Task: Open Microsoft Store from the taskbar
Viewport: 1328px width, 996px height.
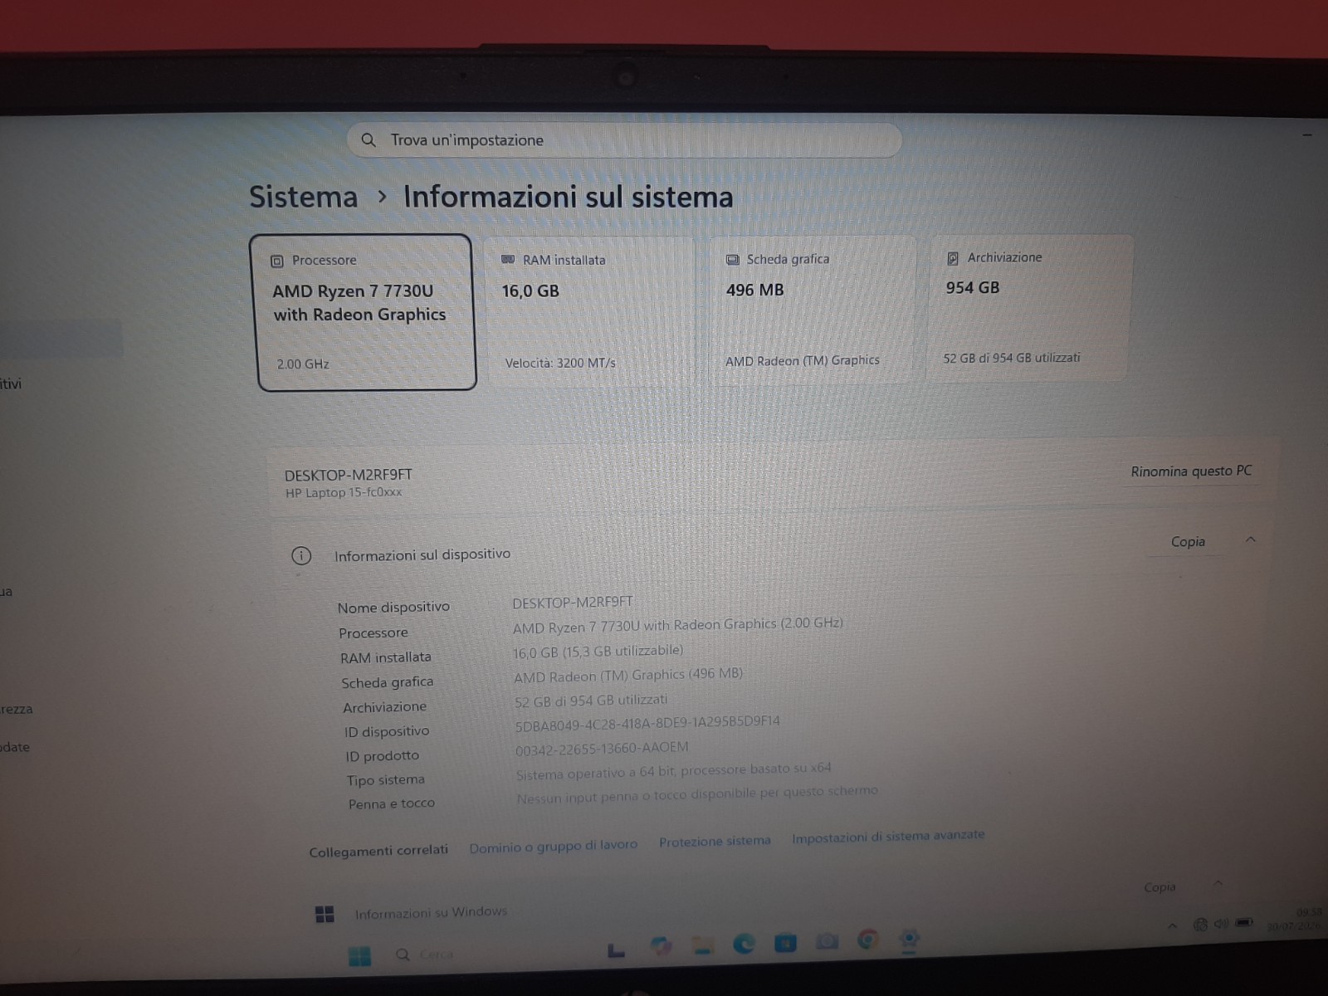Action: (x=785, y=942)
